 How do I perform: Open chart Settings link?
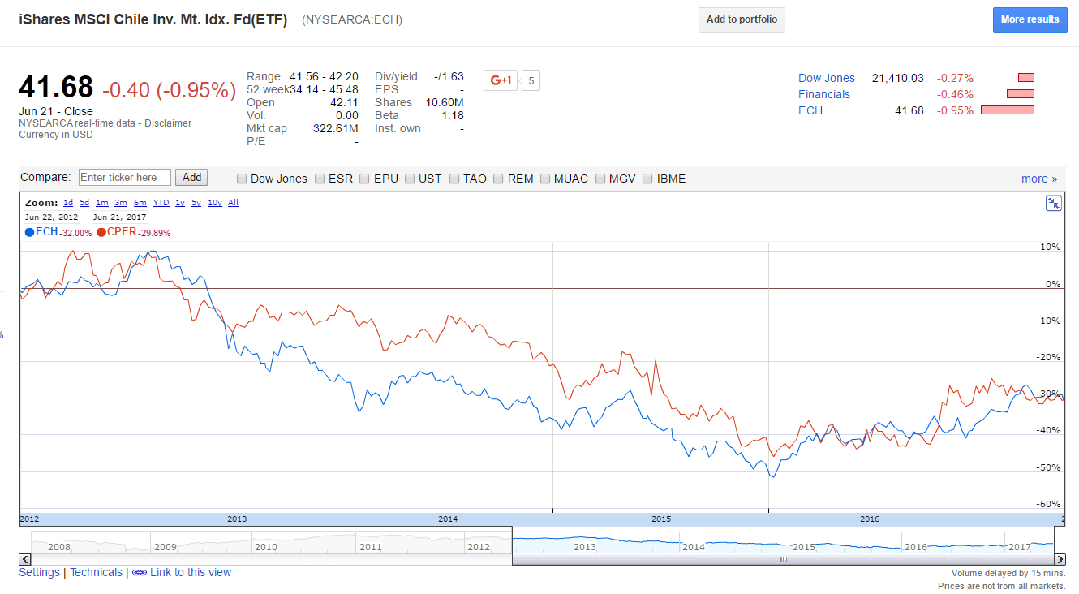(x=39, y=572)
